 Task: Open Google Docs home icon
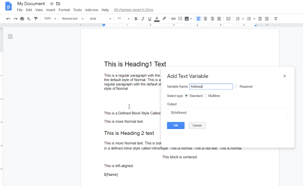[x=8, y=6]
